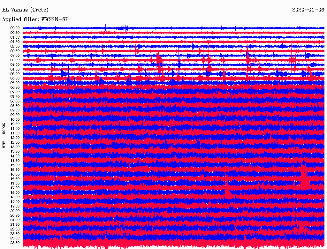Click the 02:30 time label
The image size is (327, 249).
pos(15,51)
